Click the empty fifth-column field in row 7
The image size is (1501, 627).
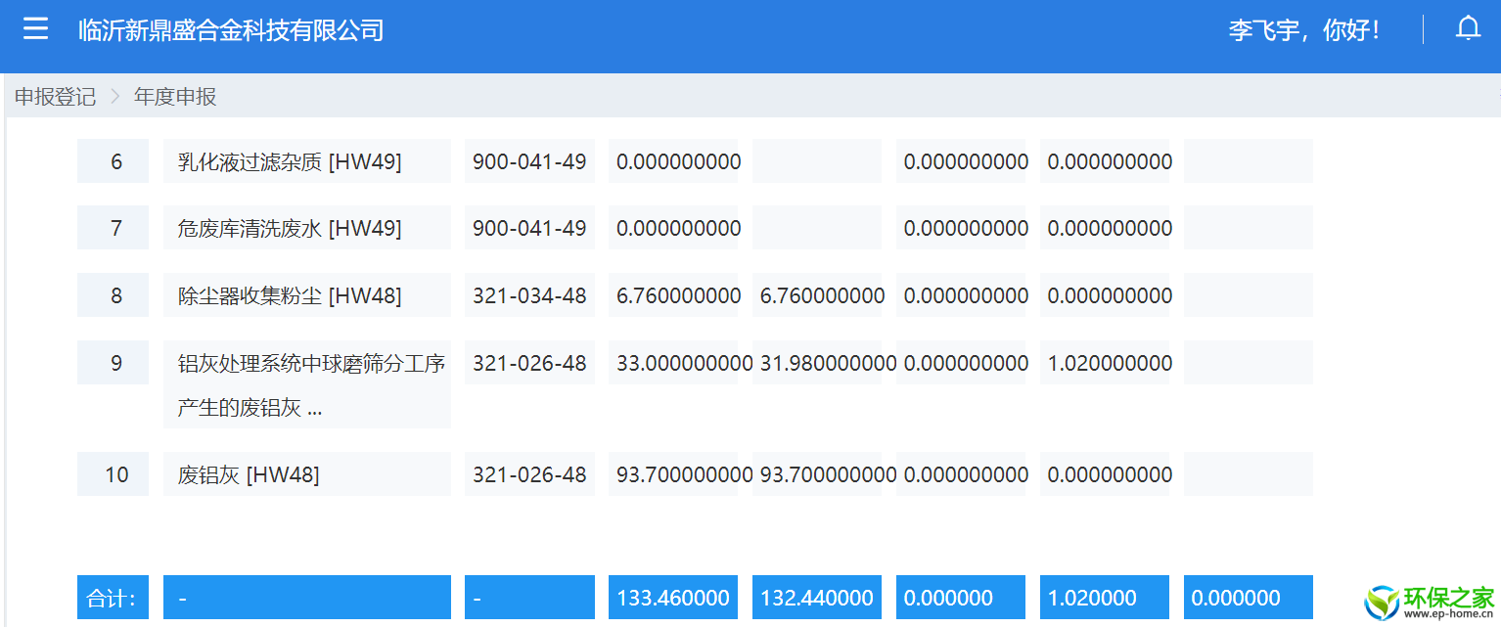click(817, 228)
